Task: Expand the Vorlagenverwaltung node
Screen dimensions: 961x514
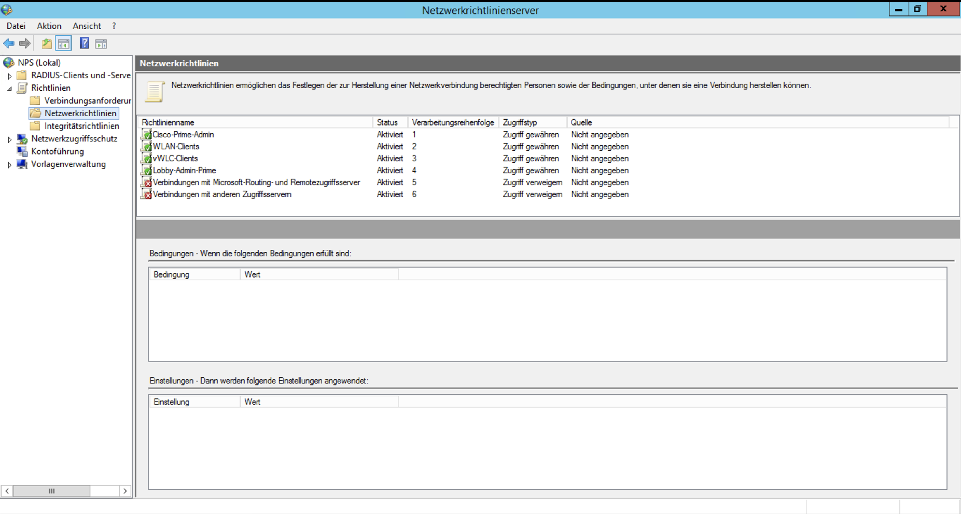Action: tap(10, 165)
